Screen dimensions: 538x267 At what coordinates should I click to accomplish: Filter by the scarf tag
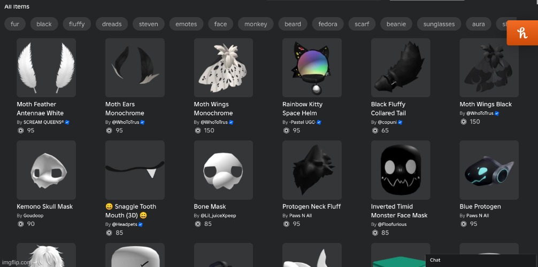pyautogui.click(x=362, y=24)
